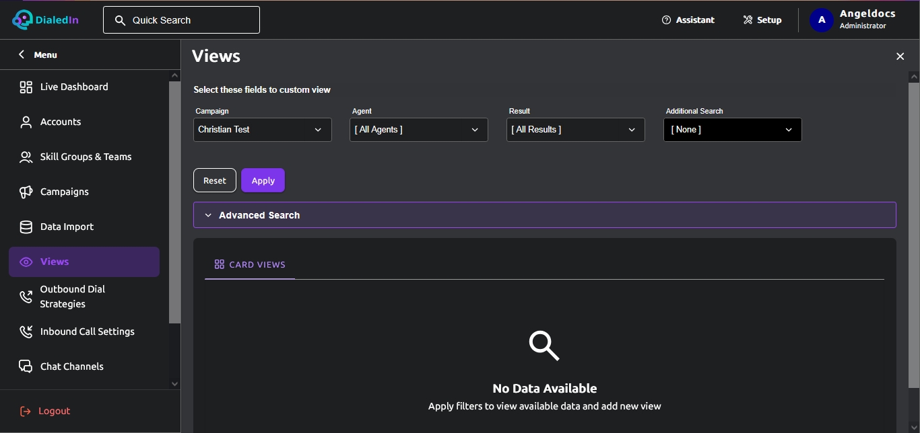Screen dimensions: 920x433
Task: Click the sidebar scroll up arrow
Action: 174,76
